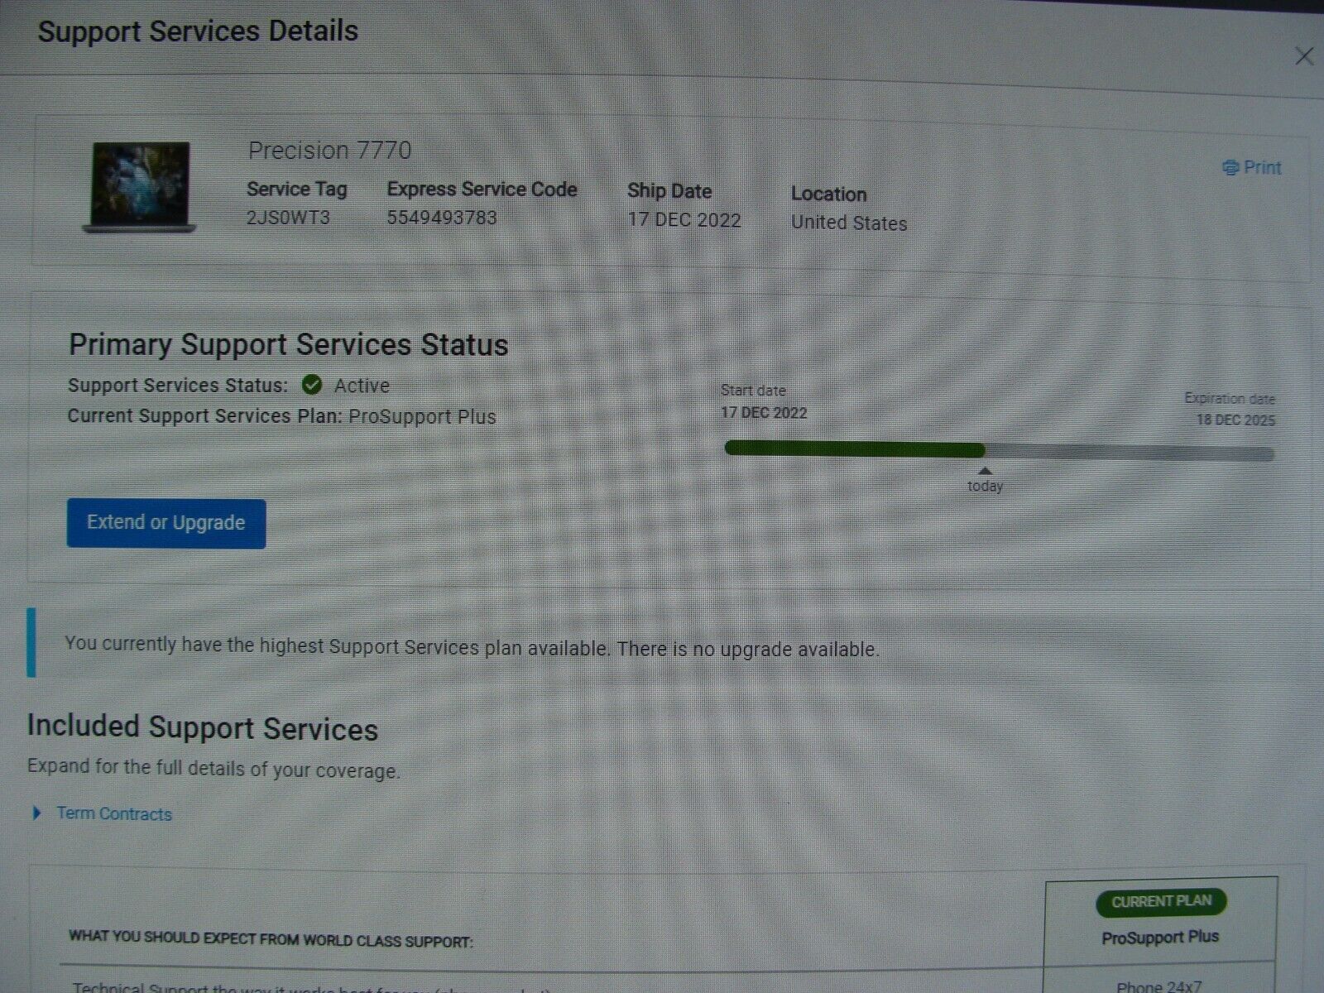Click the WHAT YOU SHOULD EXPECT table header
The height and width of the screenshot is (993, 1324).
(x=271, y=939)
